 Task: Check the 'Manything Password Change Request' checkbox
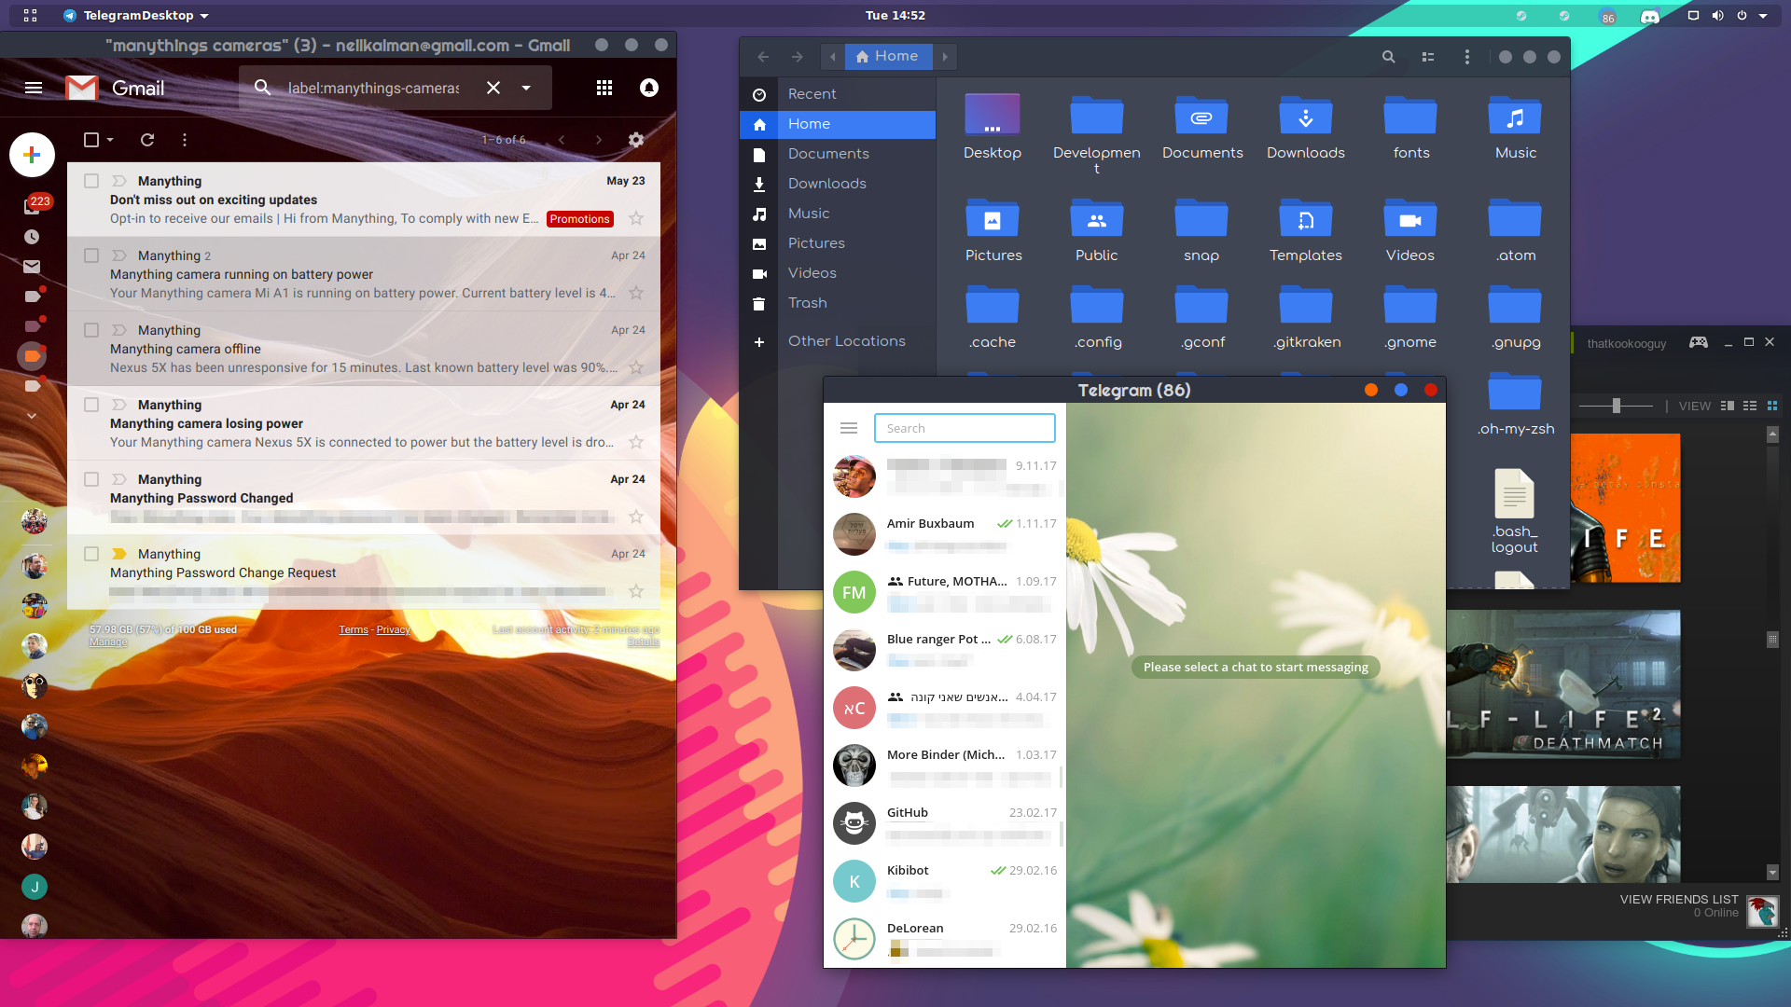91,554
